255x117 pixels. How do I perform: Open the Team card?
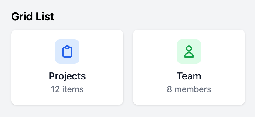pyautogui.click(x=189, y=67)
